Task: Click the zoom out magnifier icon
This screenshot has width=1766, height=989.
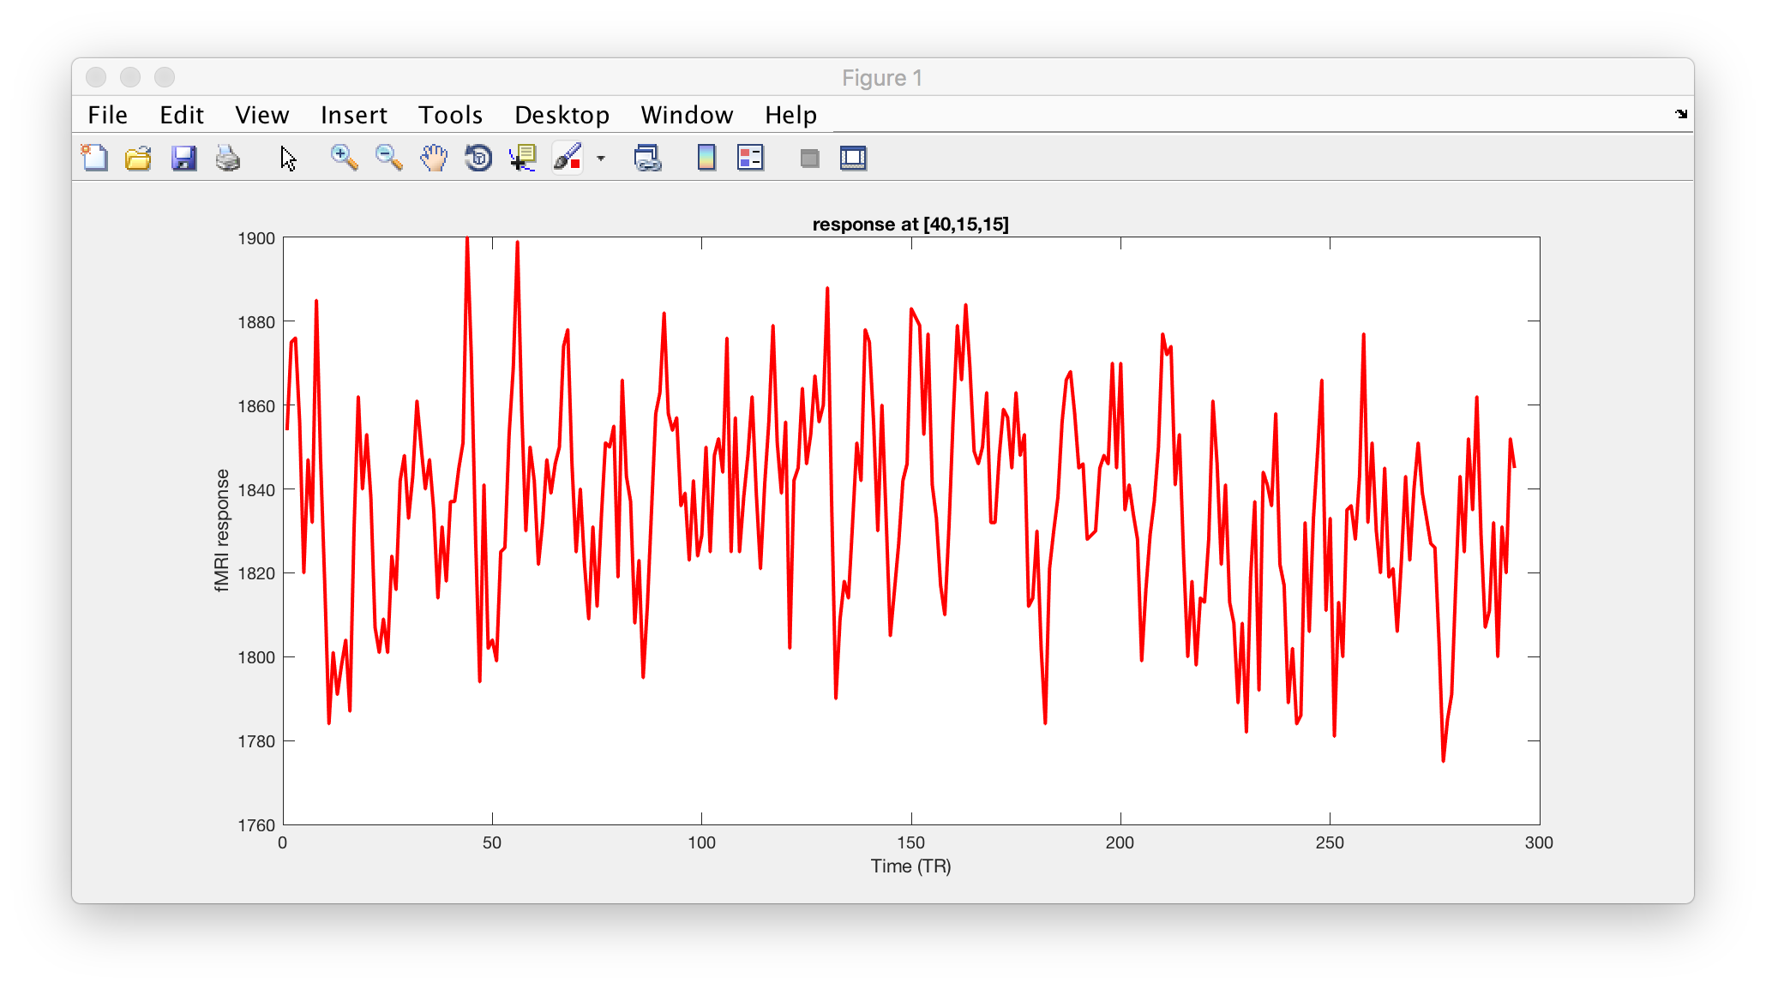Action: click(388, 158)
